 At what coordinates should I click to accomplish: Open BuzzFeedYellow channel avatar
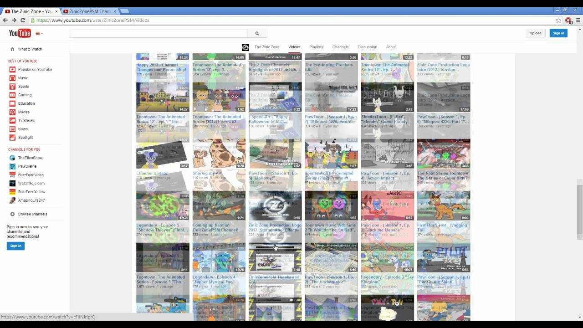[12, 192]
